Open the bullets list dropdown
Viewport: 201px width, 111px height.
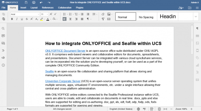(x=68, y=14)
